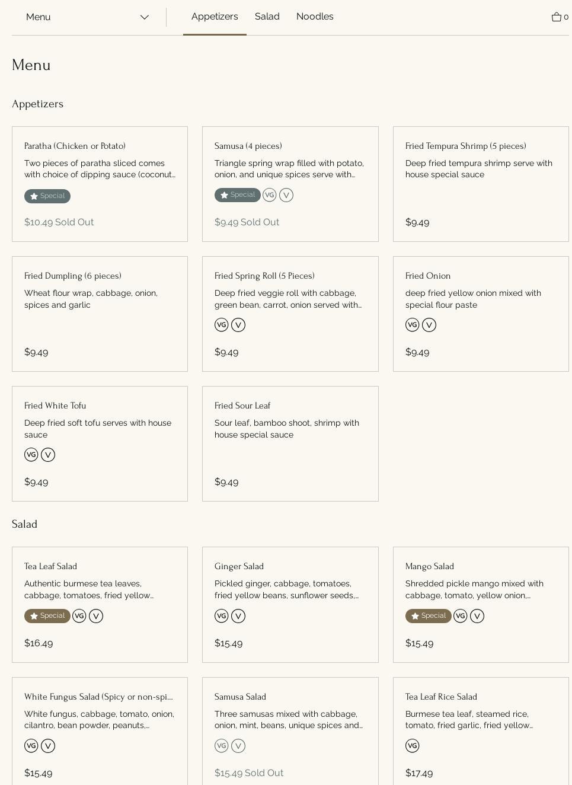This screenshot has width=572, height=785.
Task: Click the VG icon on Fried White Tofu
Action: tap(31, 455)
